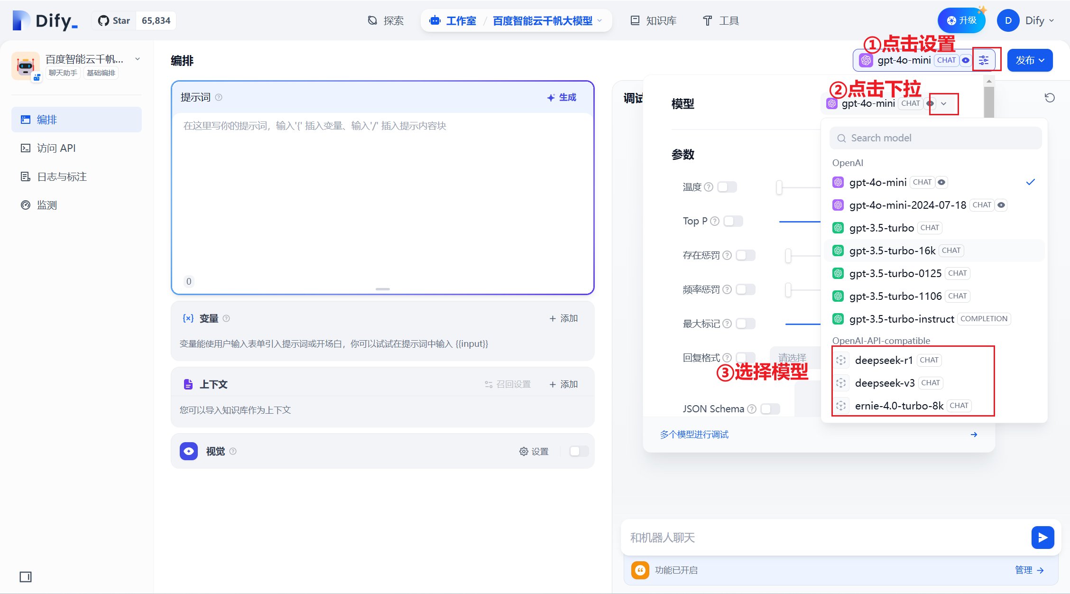
Task: Click the orange quote feature icon
Action: pos(640,570)
